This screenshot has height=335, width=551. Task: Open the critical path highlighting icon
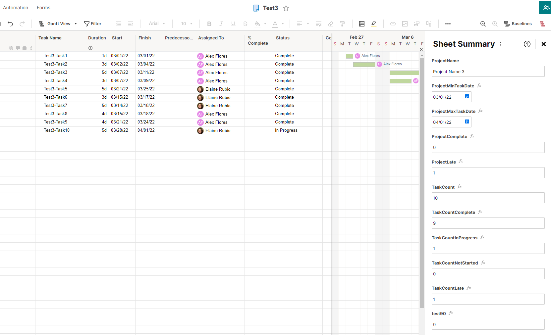tap(542, 24)
